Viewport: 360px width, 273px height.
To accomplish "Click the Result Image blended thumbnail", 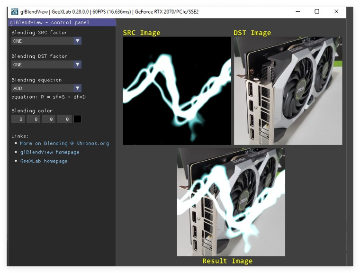I will point(231,202).
